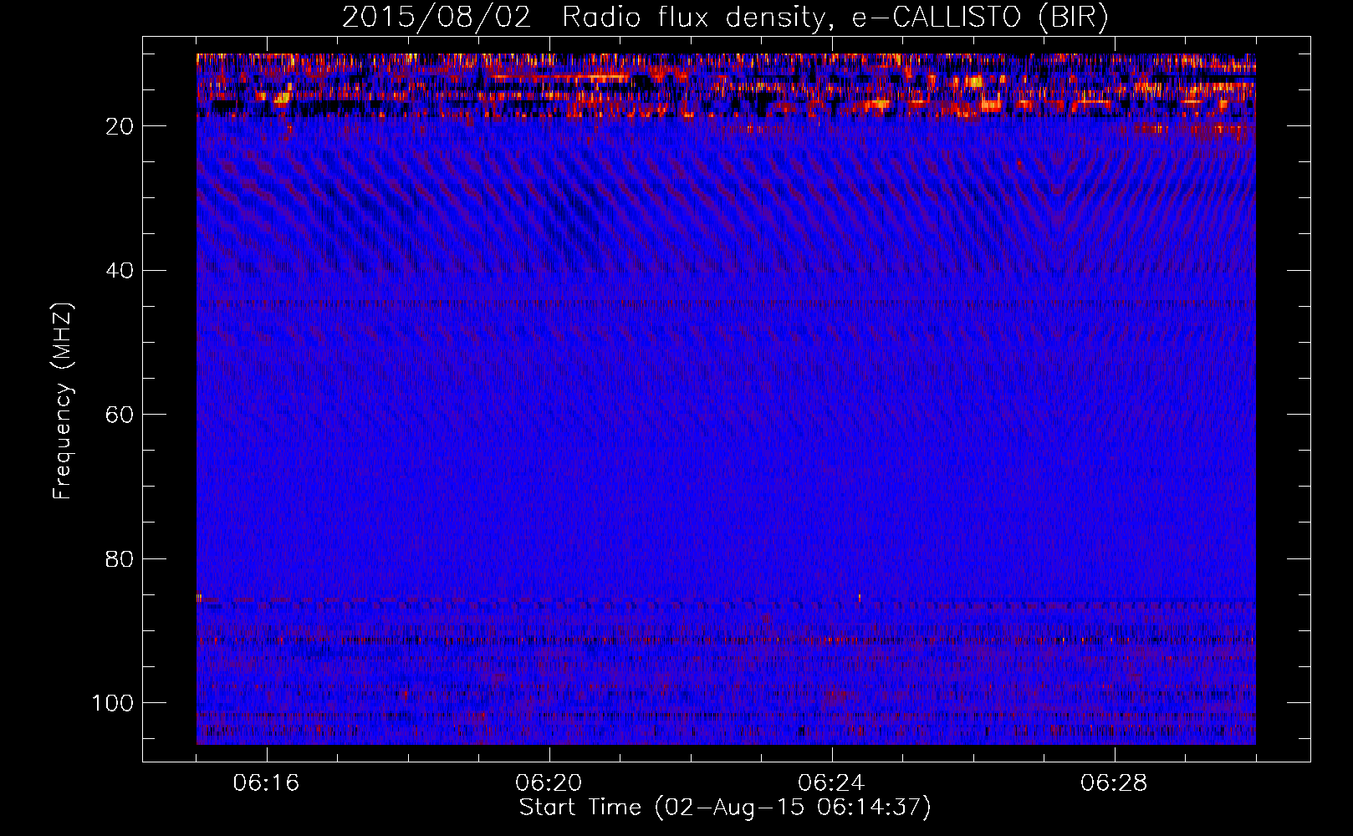The width and height of the screenshot is (1353, 836).
Task: Click the 06:24 time tick label
Action: point(831,783)
